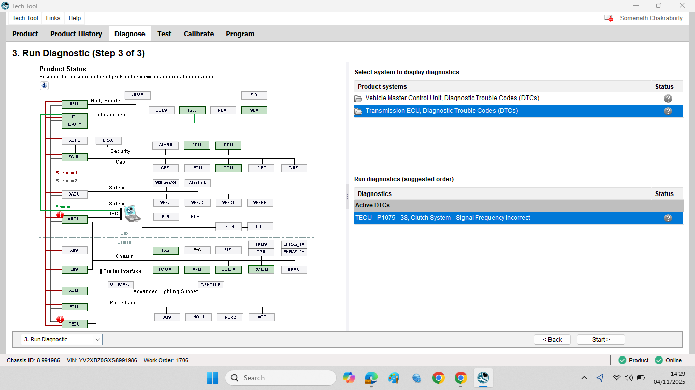This screenshot has width=695, height=390.
Task: Open Windows Start menu on taskbar
Action: 212,378
